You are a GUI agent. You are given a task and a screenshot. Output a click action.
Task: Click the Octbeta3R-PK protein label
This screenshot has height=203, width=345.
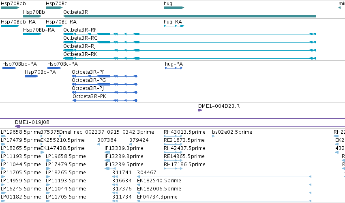(x=90, y=96)
